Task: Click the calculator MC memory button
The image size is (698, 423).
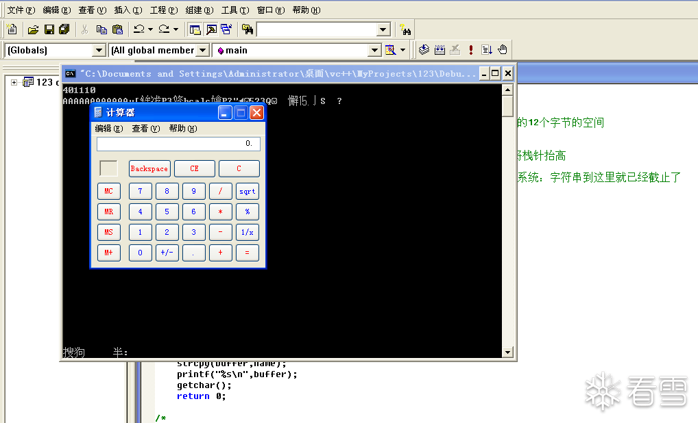Action: [x=108, y=191]
